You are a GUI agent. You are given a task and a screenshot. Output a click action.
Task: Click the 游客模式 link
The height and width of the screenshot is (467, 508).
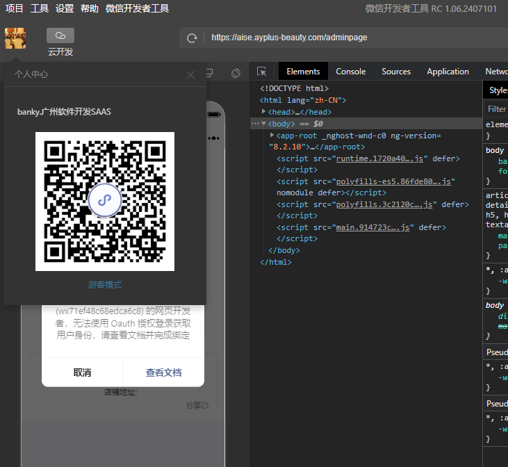105,285
